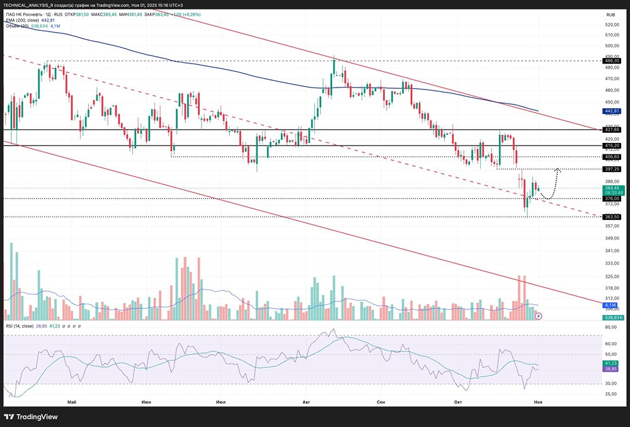
Task: Click the RUB currency label on price axis
Action: point(610,15)
